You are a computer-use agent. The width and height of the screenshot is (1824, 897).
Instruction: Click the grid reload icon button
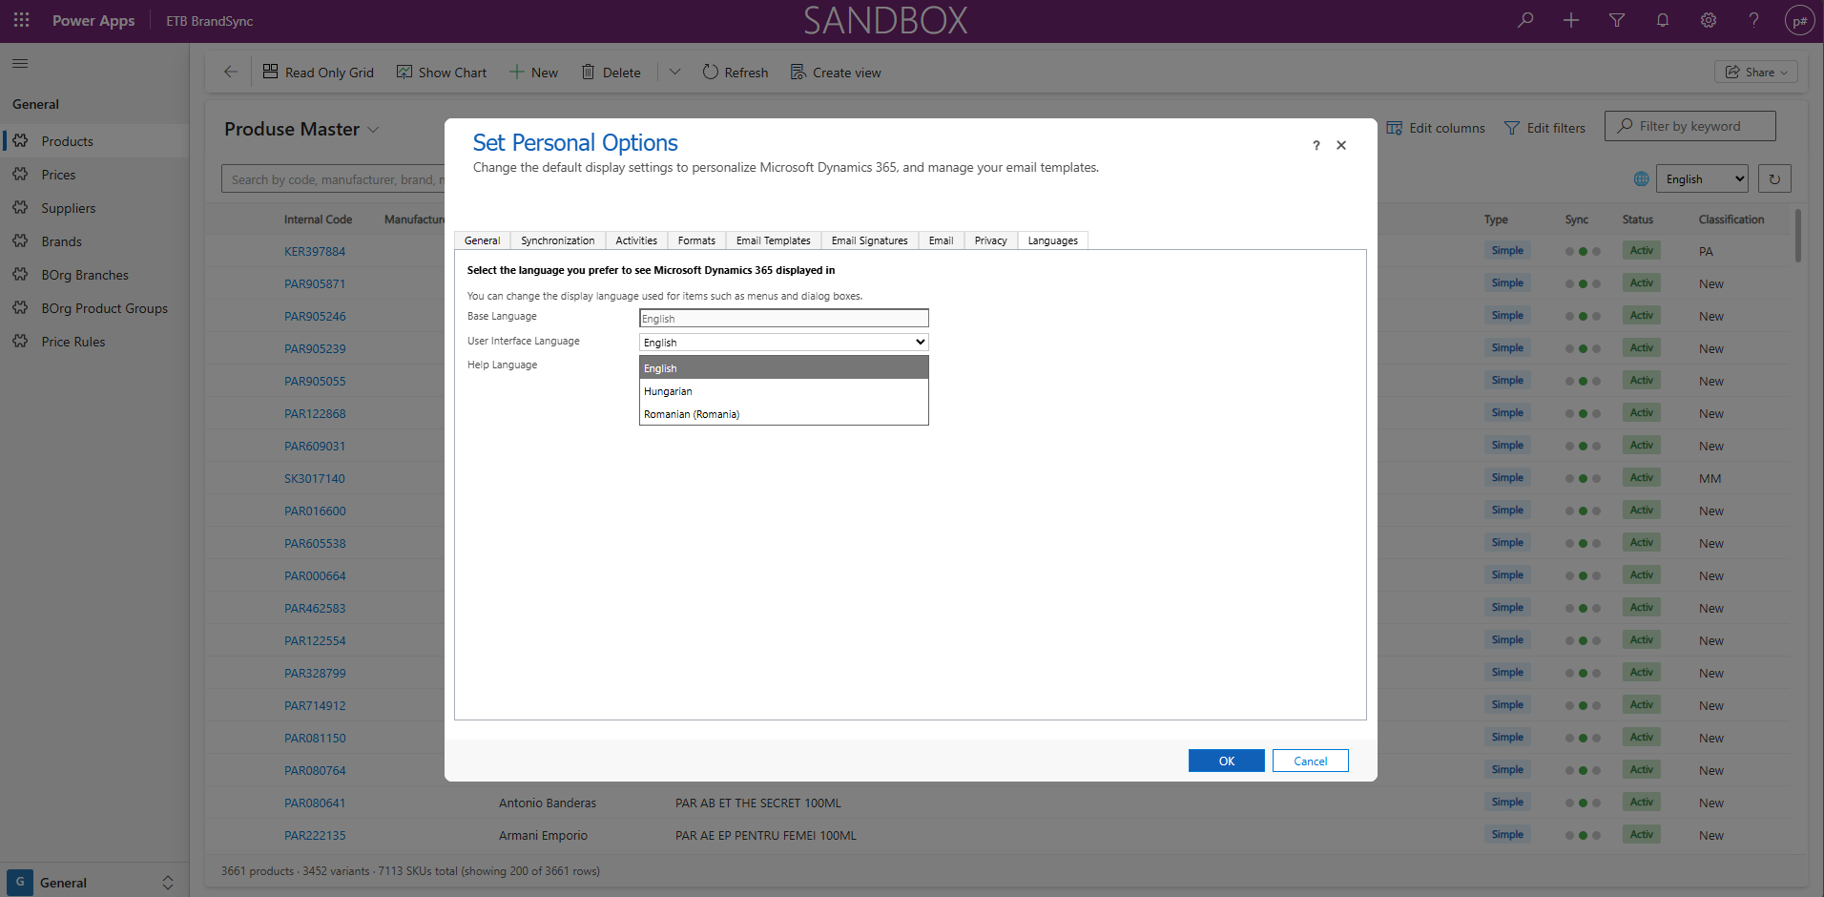(1774, 178)
